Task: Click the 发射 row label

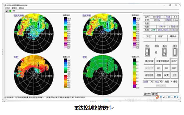Action: click(147, 23)
